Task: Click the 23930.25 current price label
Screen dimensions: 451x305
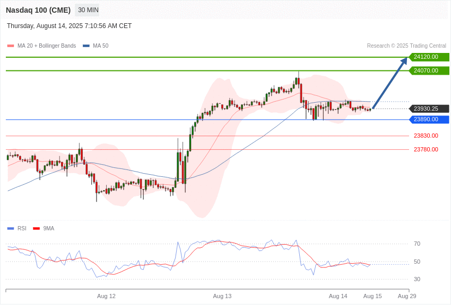Action: tap(429, 109)
